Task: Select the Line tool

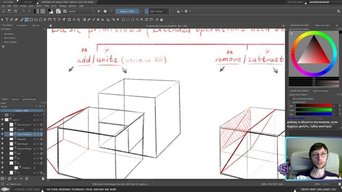Action: pyautogui.click(x=26, y=20)
